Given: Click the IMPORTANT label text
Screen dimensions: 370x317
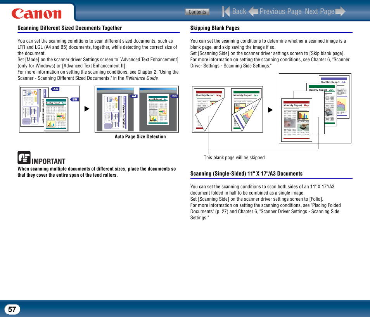Looking at the screenshot, I should (48, 162).
